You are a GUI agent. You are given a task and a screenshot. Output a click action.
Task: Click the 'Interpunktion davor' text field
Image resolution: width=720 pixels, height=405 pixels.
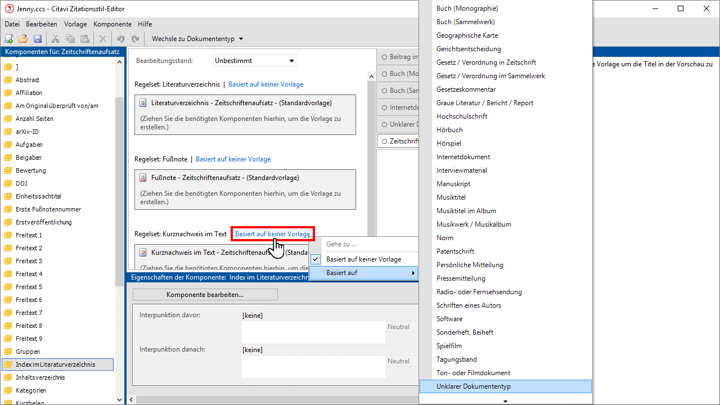coord(313,332)
